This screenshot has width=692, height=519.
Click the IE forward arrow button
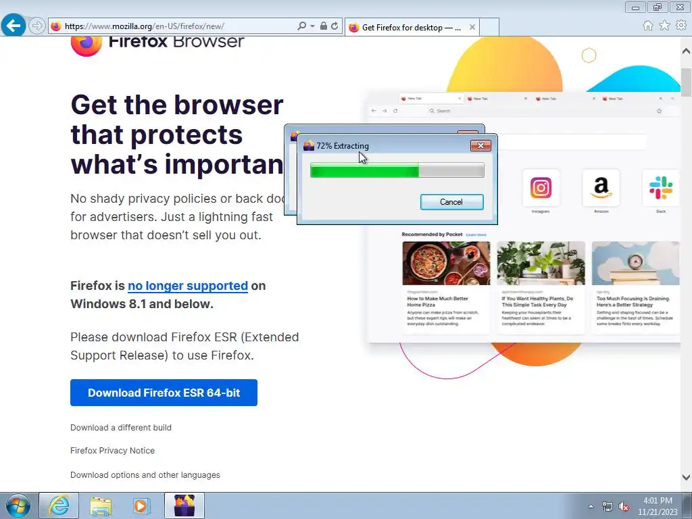(x=37, y=26)
